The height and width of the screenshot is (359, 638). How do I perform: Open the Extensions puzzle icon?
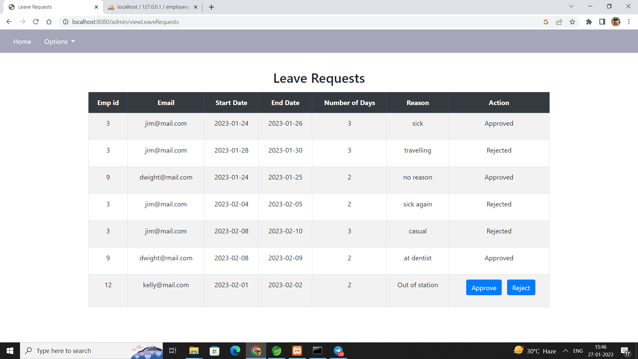(589, 22)
